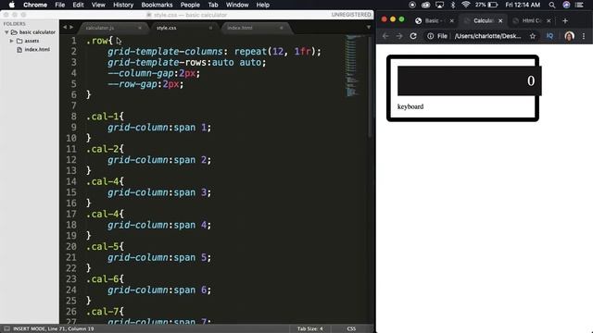Open the History menu
Image resolution: width=593 pixels, height=333 pixels.
[x=123, y=5]
